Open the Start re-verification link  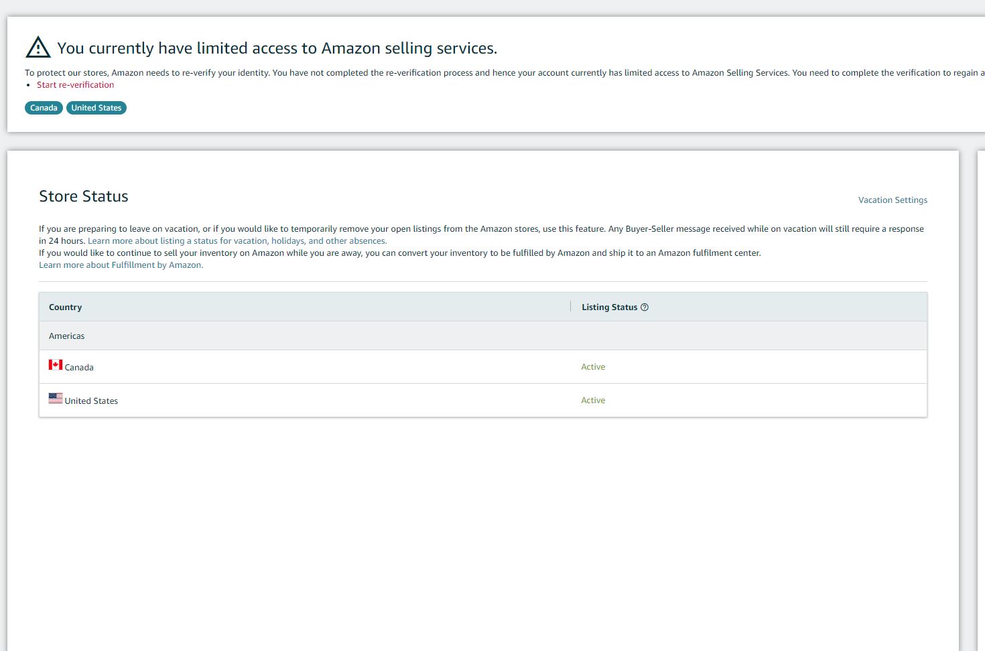pos(75,85)
